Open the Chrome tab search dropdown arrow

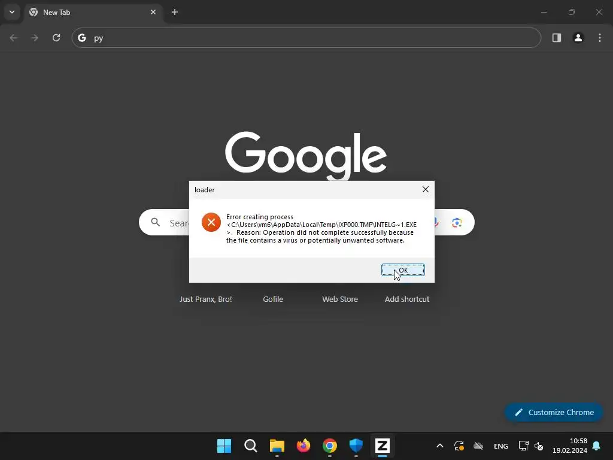12,12
